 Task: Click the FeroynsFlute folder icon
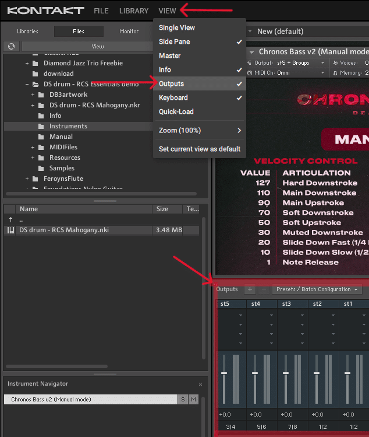click(36, 179)
